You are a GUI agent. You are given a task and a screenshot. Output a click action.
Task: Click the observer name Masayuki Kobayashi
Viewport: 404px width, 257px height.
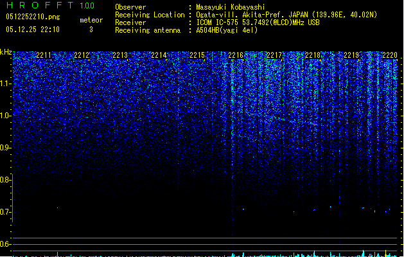tap(231, 7)
